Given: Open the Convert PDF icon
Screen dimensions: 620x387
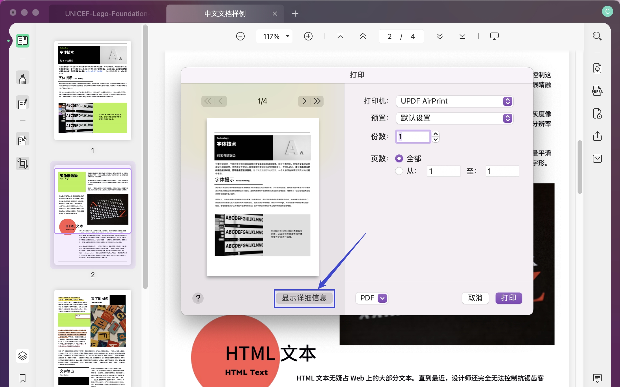Looking at the screenshot, I should click(x=597, y=68).
